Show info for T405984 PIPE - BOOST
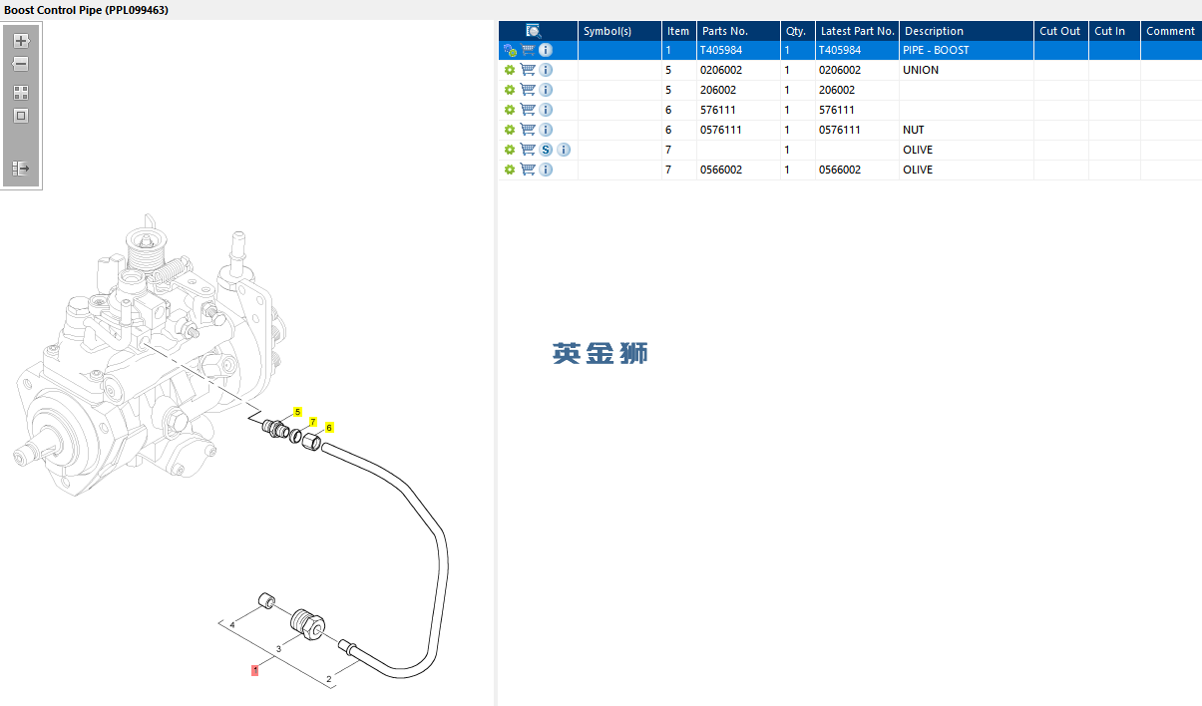Image resolution: width=1202 pixels, height=706 pixels. click(x=546, y=50)
